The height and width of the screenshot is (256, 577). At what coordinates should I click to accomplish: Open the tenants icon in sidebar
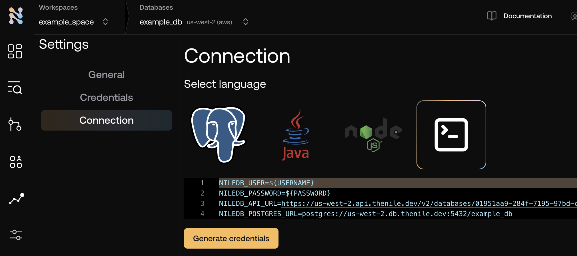click(x=16, y=162)
